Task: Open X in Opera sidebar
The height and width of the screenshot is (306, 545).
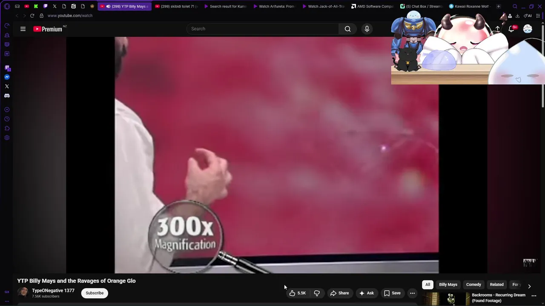Action: pyautogui.click(x=7, y=86)
